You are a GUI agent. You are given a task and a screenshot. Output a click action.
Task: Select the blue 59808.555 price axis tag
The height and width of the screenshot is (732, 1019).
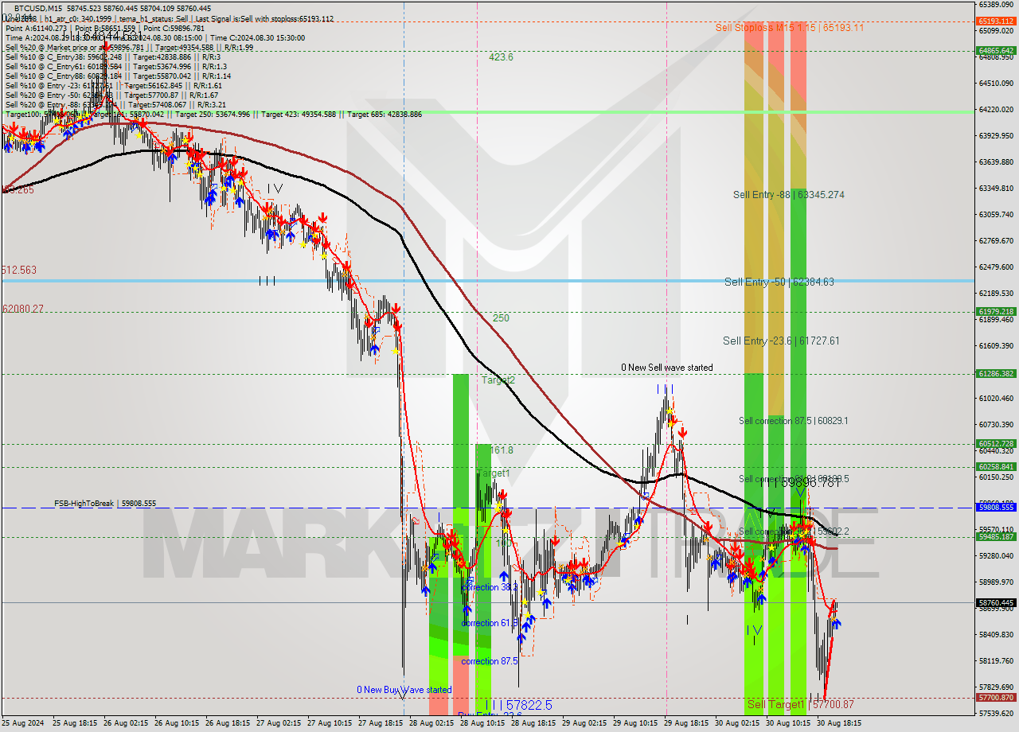tap(996, 507)
